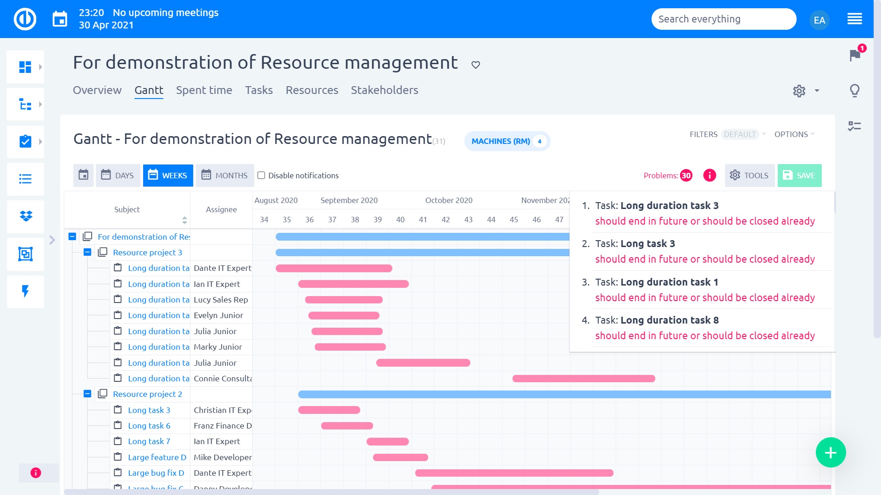Toggle Disable notifications checkbox
Screen dimensions: 881x495
[261, 175]
